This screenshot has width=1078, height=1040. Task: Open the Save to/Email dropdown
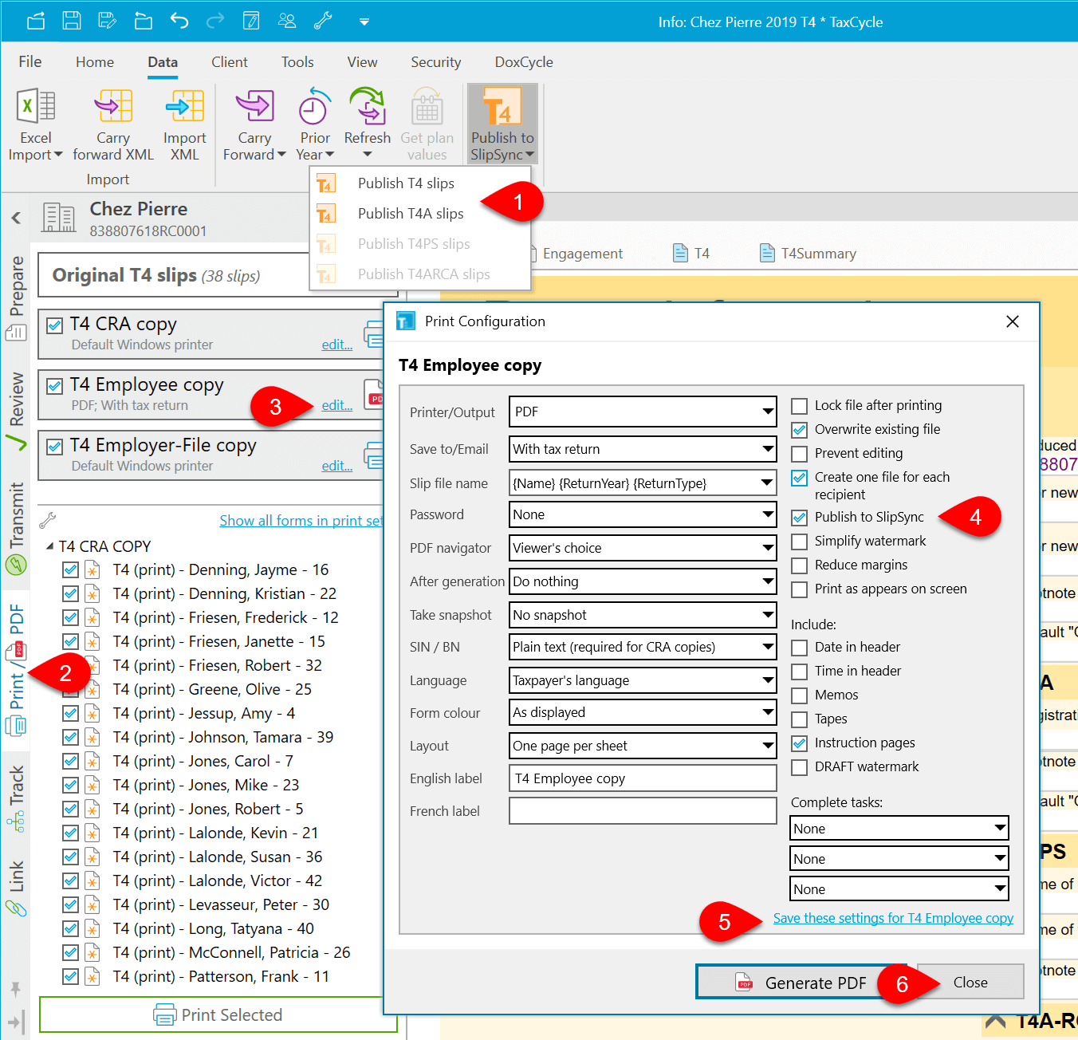tap(643, 449)
